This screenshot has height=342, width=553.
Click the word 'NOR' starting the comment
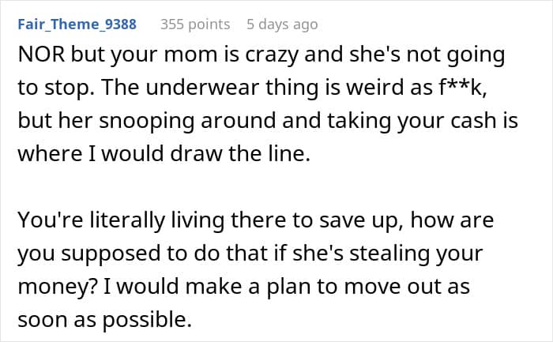tap(36, 60)
